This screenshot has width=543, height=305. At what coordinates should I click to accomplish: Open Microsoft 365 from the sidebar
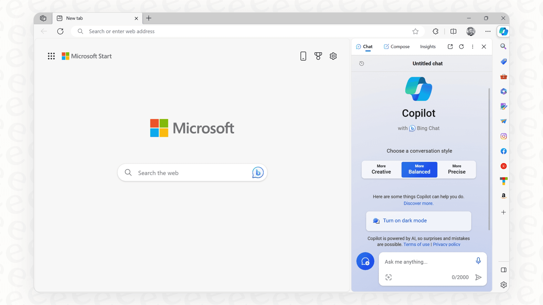503,91
